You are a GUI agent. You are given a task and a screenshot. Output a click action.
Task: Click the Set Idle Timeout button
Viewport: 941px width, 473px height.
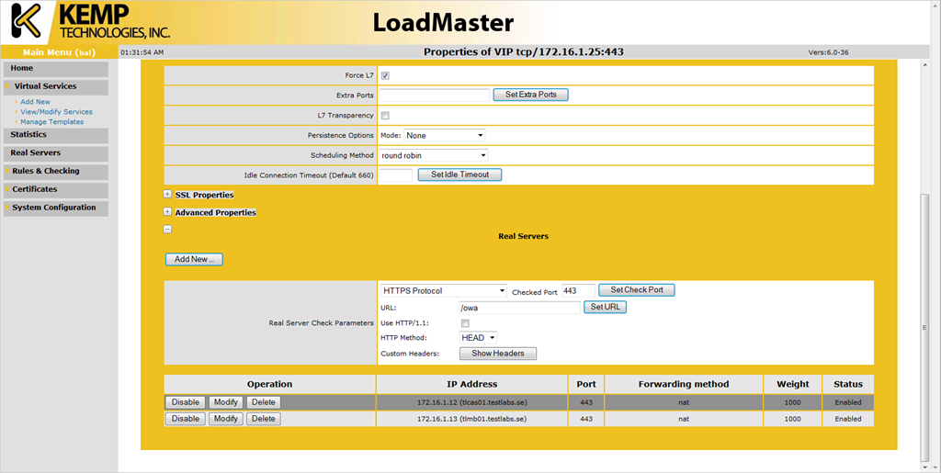coord(459,175)
